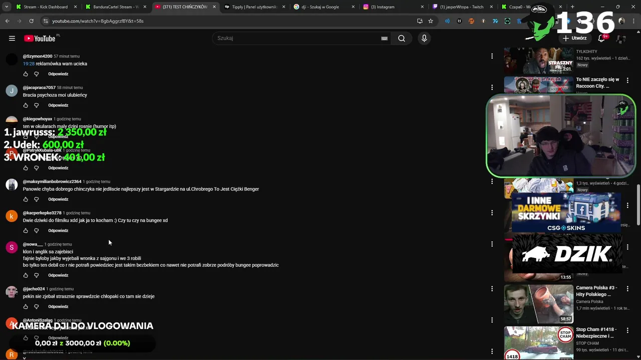
Task: Like the comment by @PatrykKubala-u8k
Action: [x=26, y=168]
